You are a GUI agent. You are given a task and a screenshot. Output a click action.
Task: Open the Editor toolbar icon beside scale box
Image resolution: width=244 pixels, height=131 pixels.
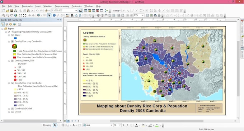(x=81, y=11)
